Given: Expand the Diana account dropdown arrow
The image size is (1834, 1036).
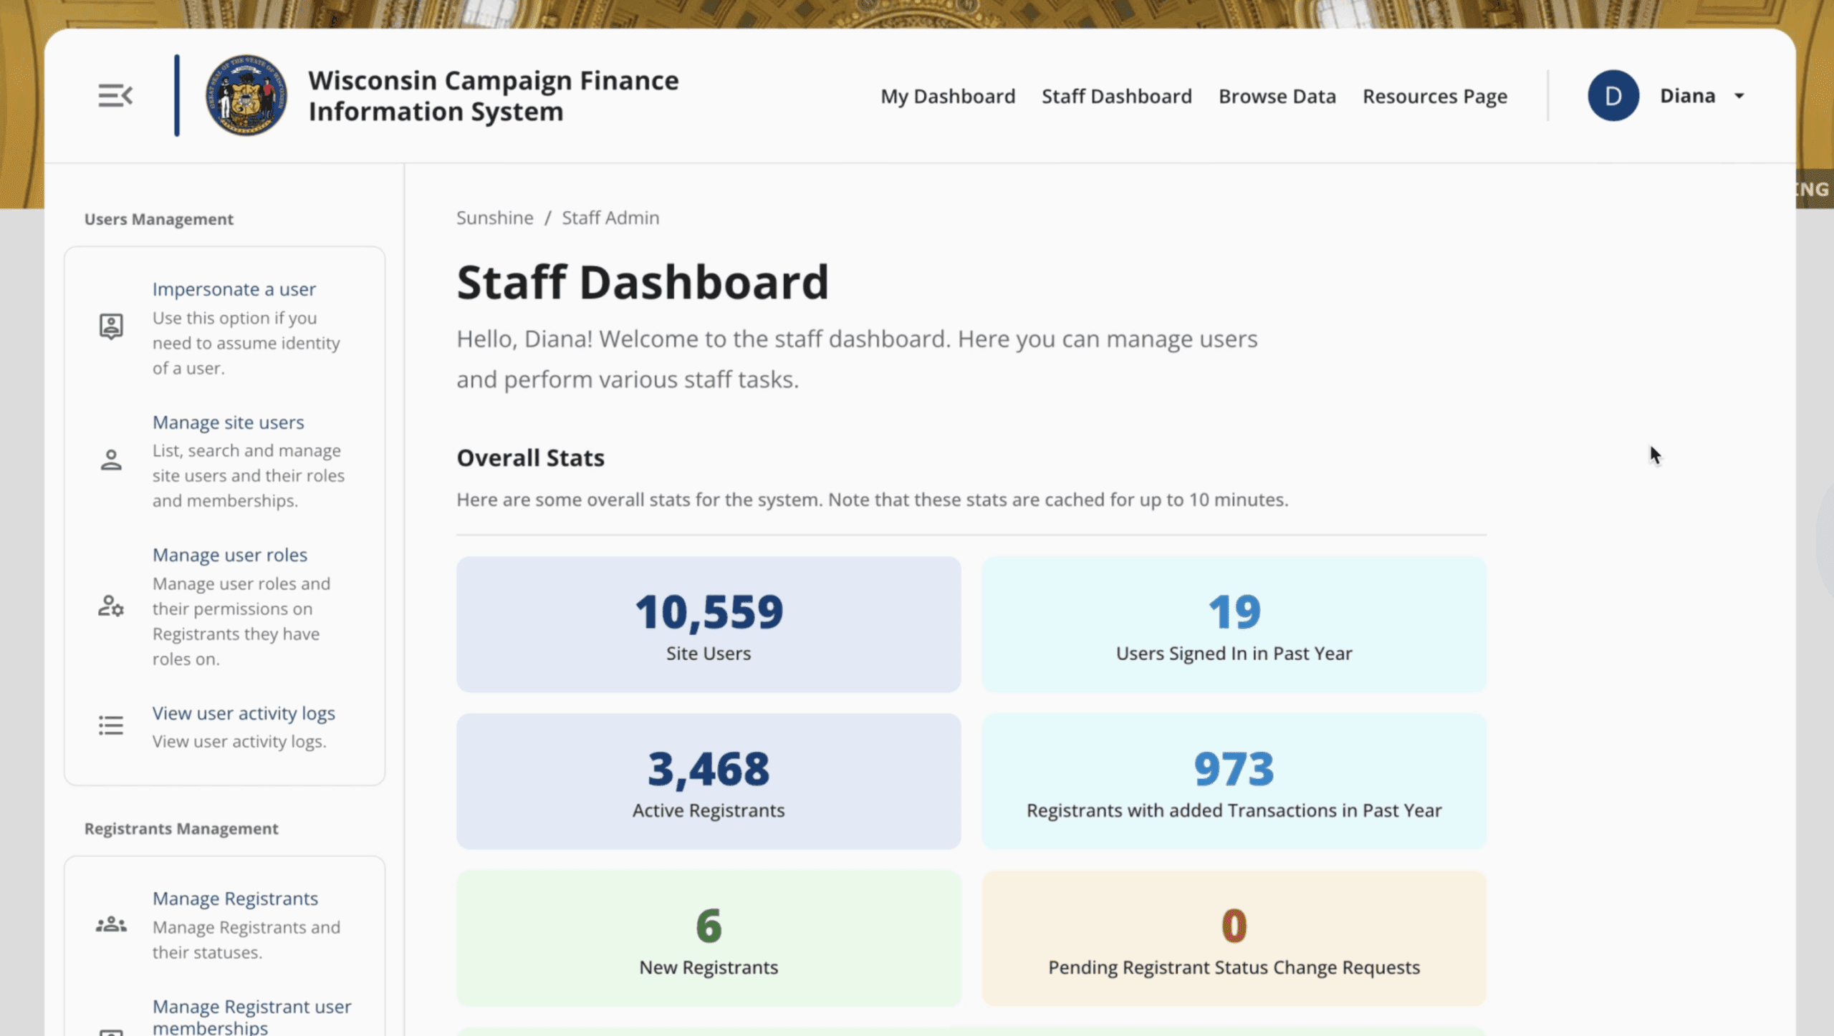Looking at the screenshot, I should [1739, 96].
